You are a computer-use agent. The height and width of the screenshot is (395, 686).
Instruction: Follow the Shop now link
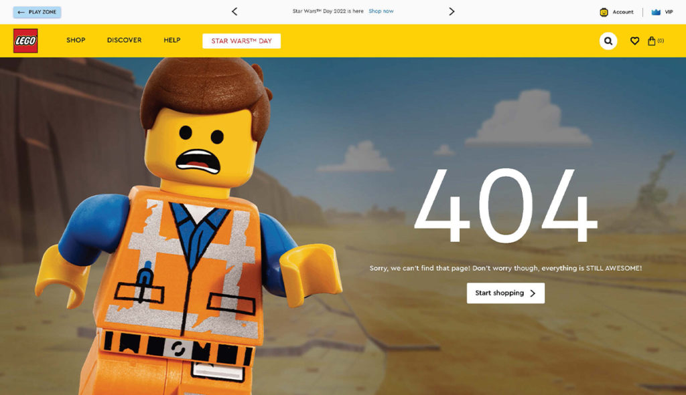[x=381, y=11]
